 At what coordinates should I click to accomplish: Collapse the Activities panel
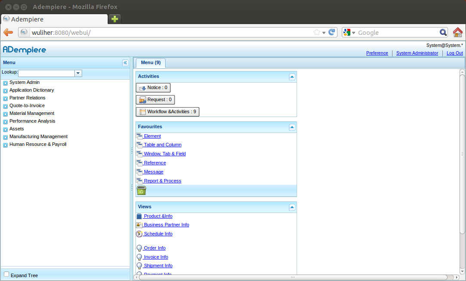tap(292, 77)
